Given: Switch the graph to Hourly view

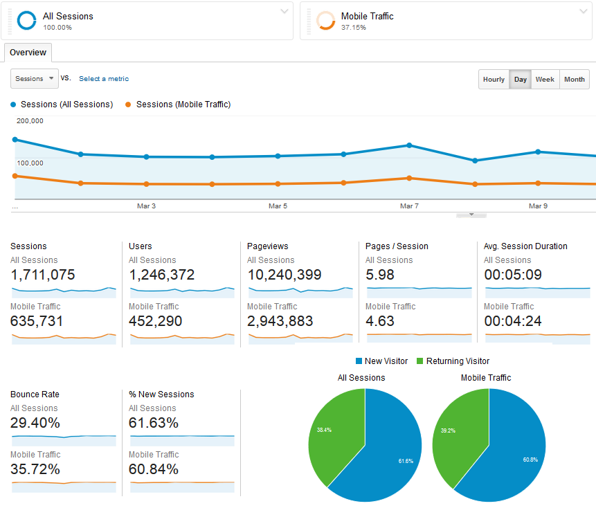Looking at the screenshot, I should pyautogui.click(x=494, y=79).
